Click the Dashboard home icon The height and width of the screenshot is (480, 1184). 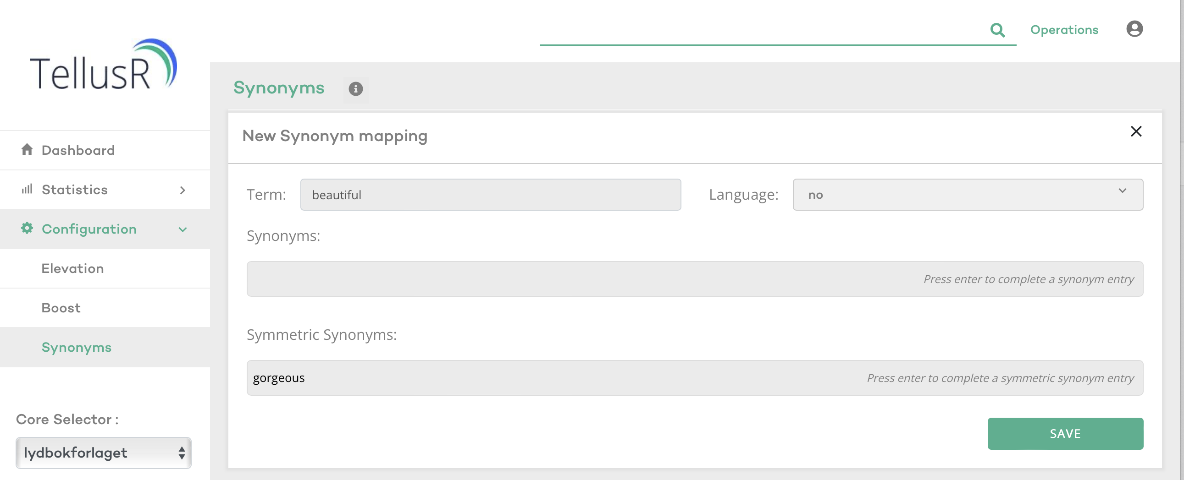click(x=26, y=150)
